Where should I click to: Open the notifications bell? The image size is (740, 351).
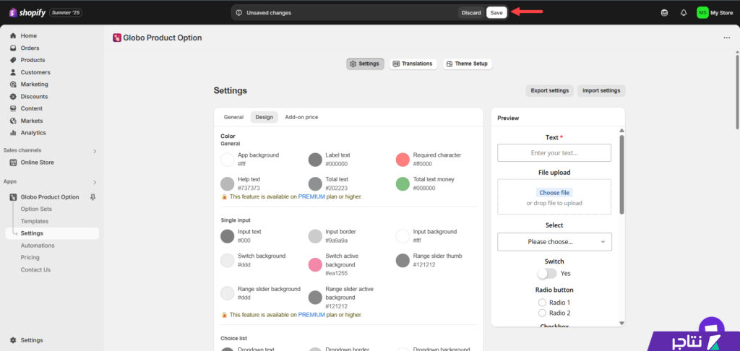click(684, 13)
